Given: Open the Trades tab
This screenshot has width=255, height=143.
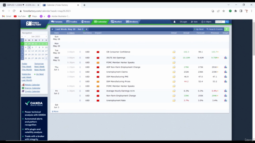Looking at the screenshot, I should (x=72, y=22).
